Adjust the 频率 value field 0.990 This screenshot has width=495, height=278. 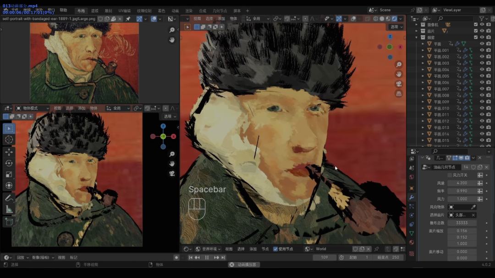[x=462, y=191]
